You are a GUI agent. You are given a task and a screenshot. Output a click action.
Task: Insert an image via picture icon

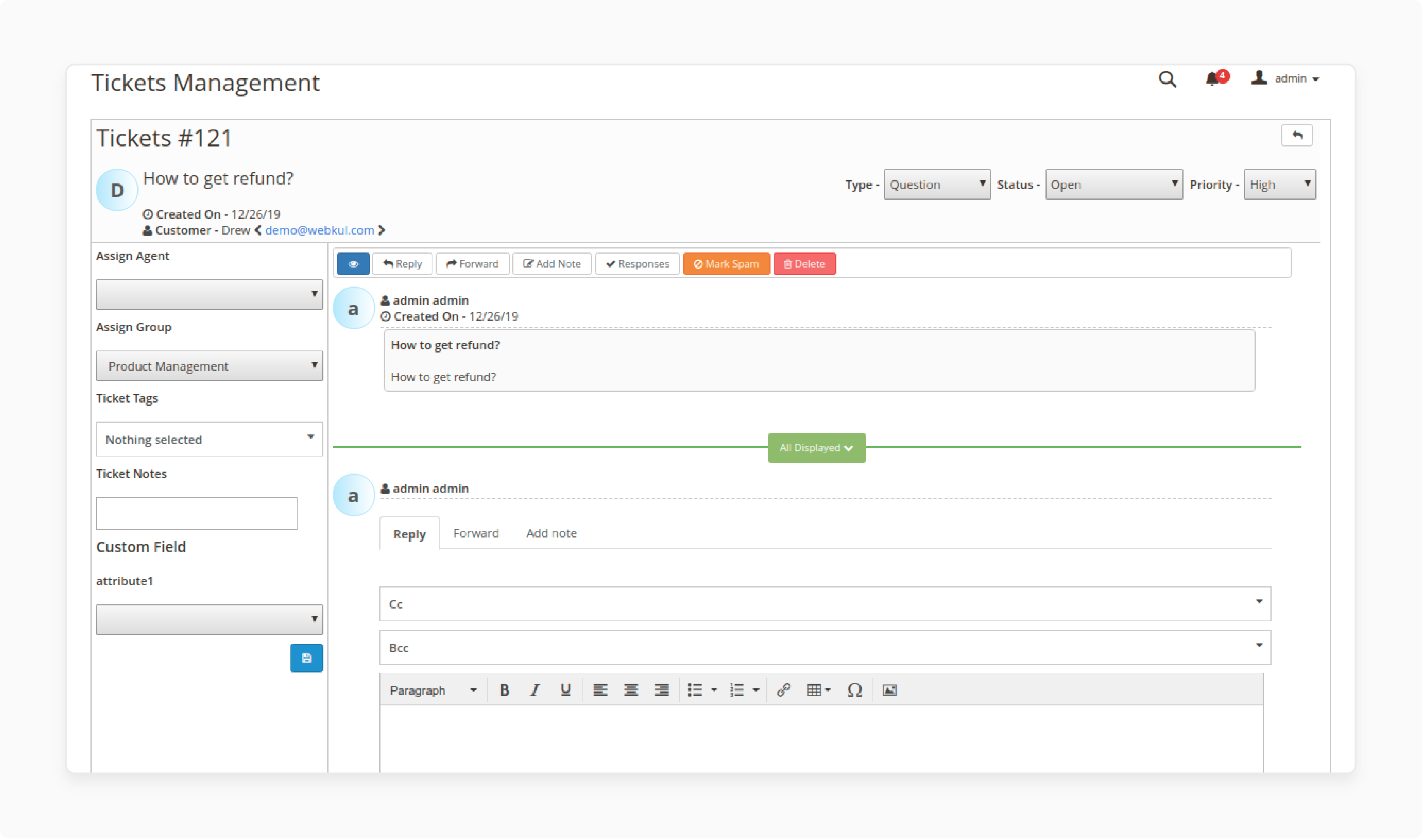click(x=889, y=690)
